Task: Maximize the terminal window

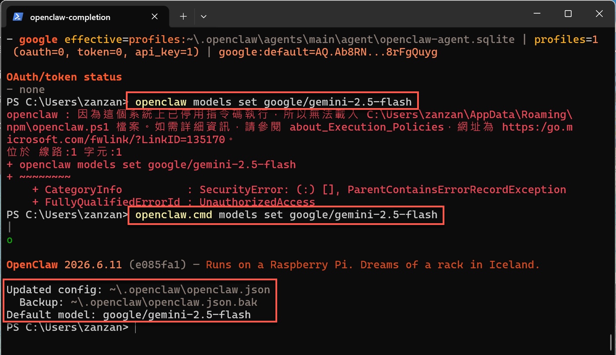Action: pyautogui.click(x=568, y=14)
